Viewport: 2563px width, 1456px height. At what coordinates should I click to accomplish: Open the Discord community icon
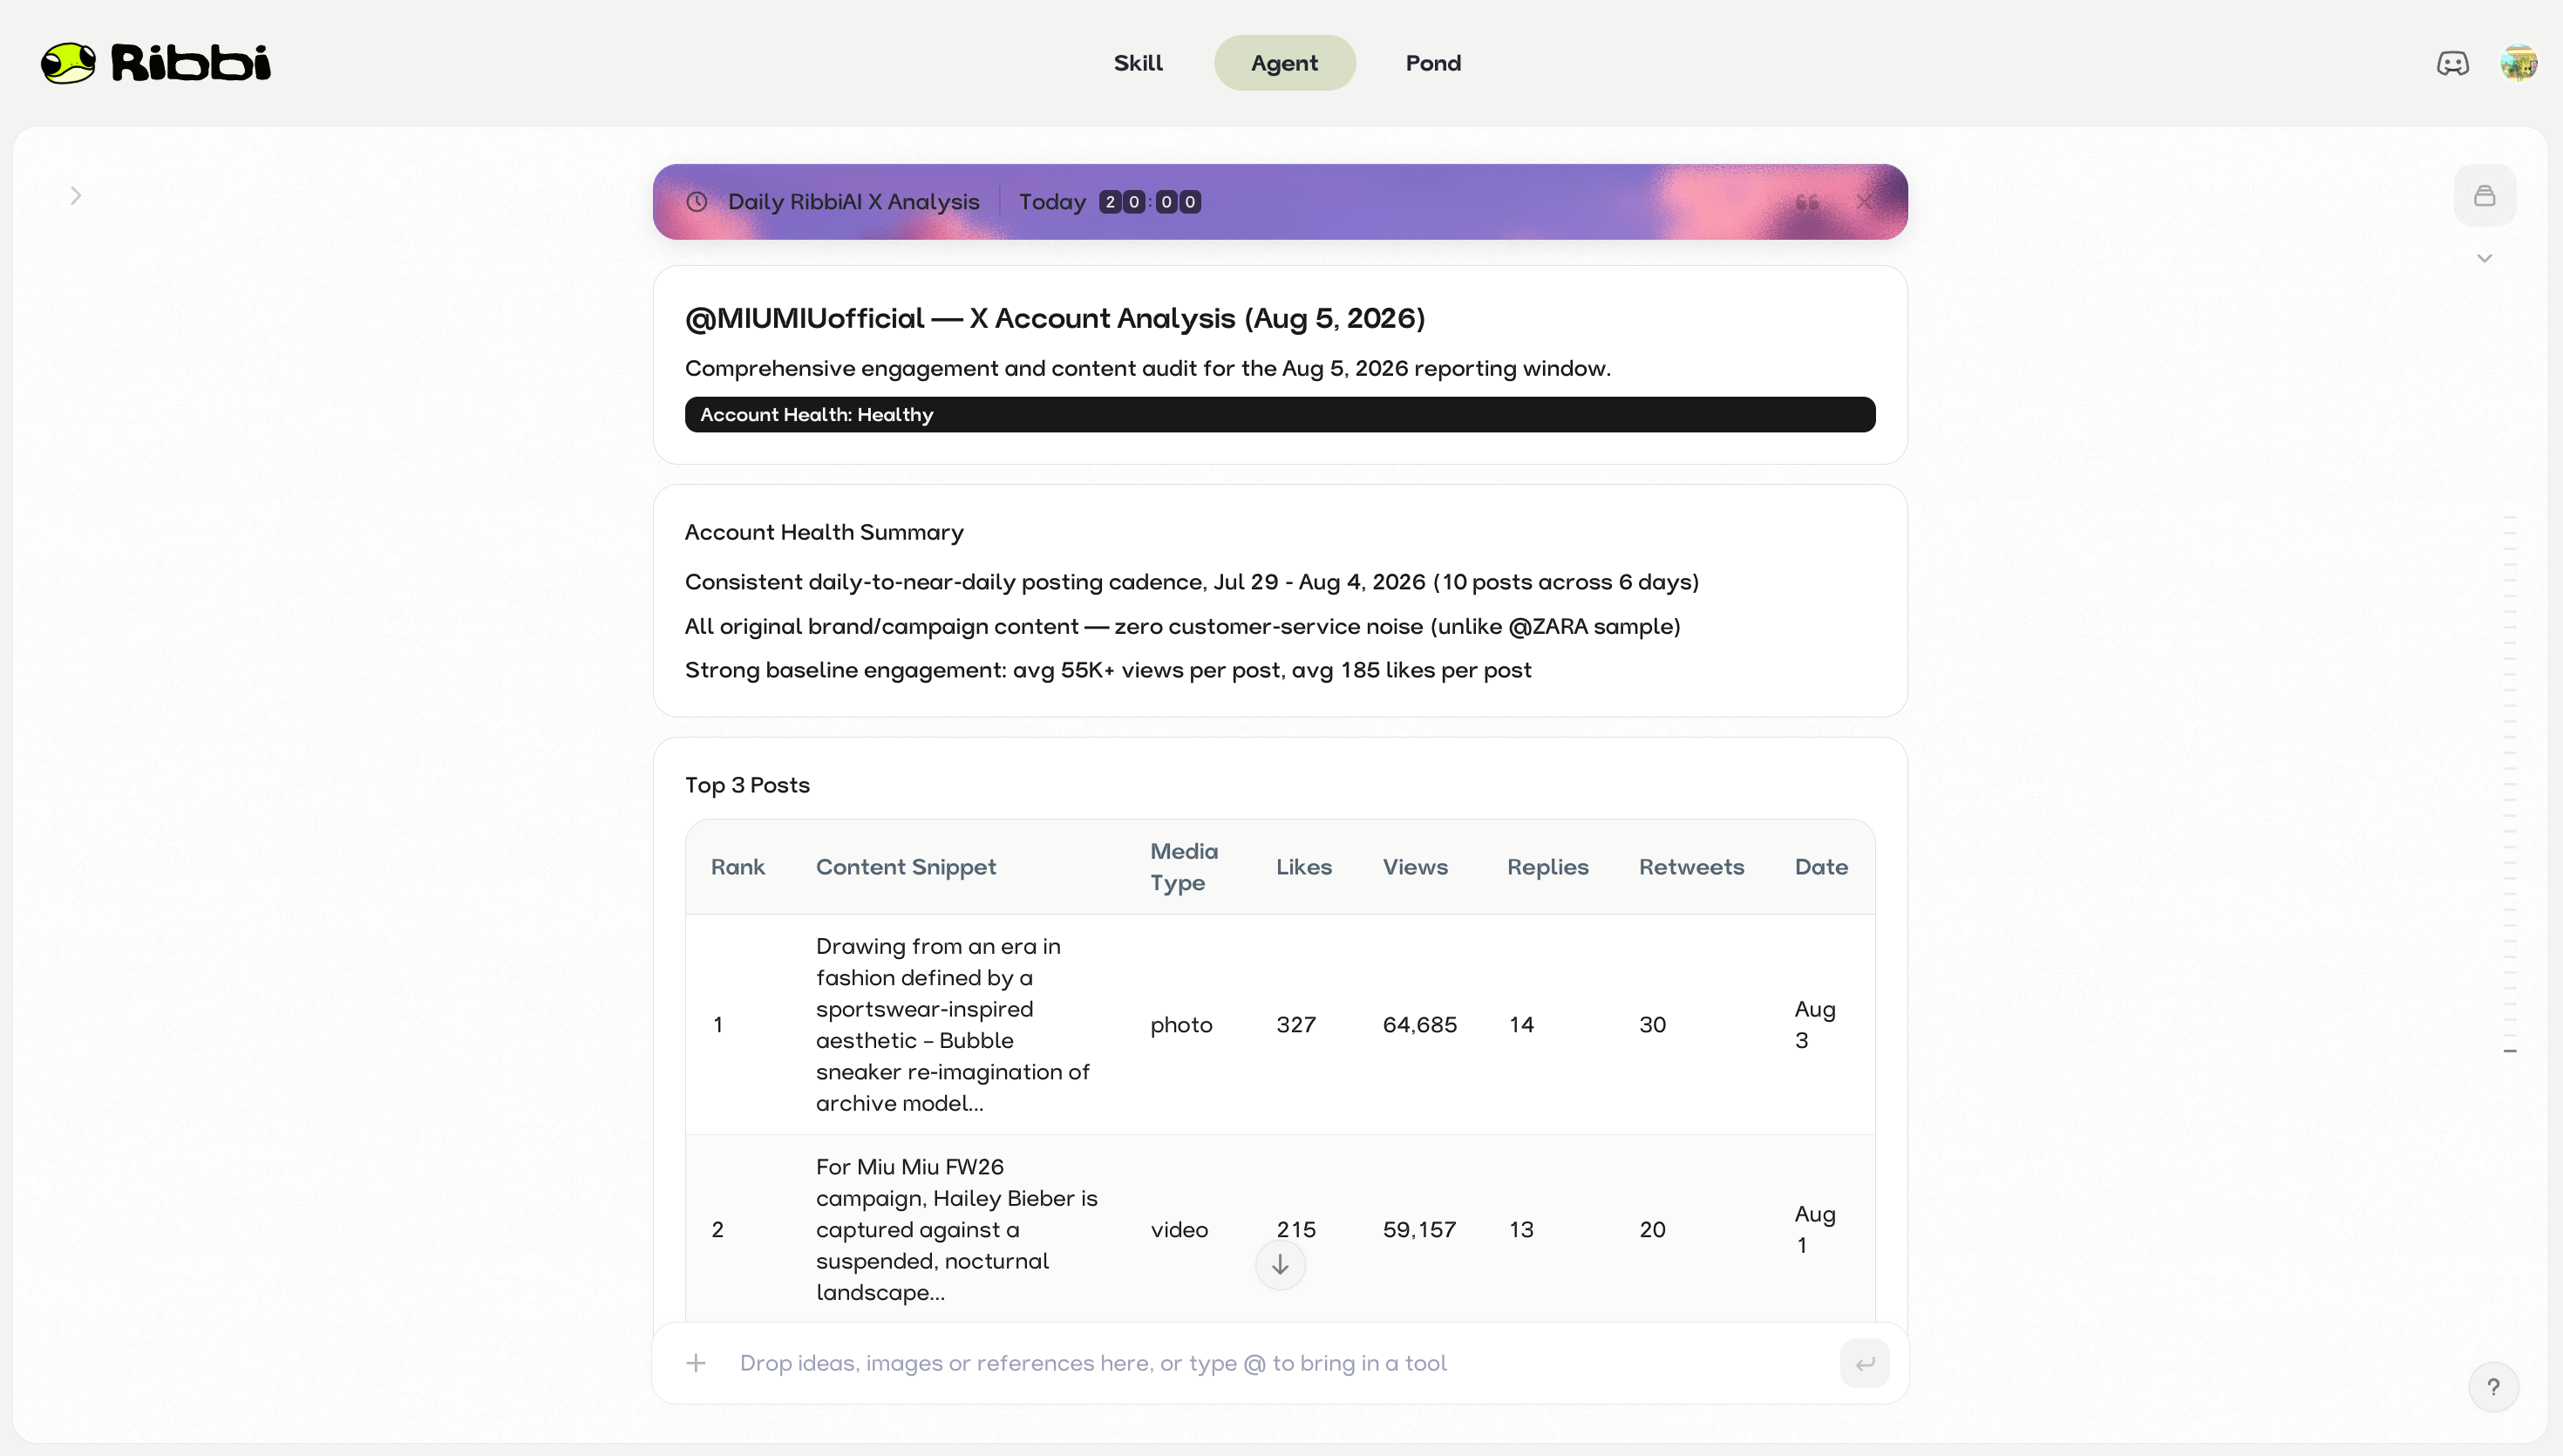(x=2452, y=63)
